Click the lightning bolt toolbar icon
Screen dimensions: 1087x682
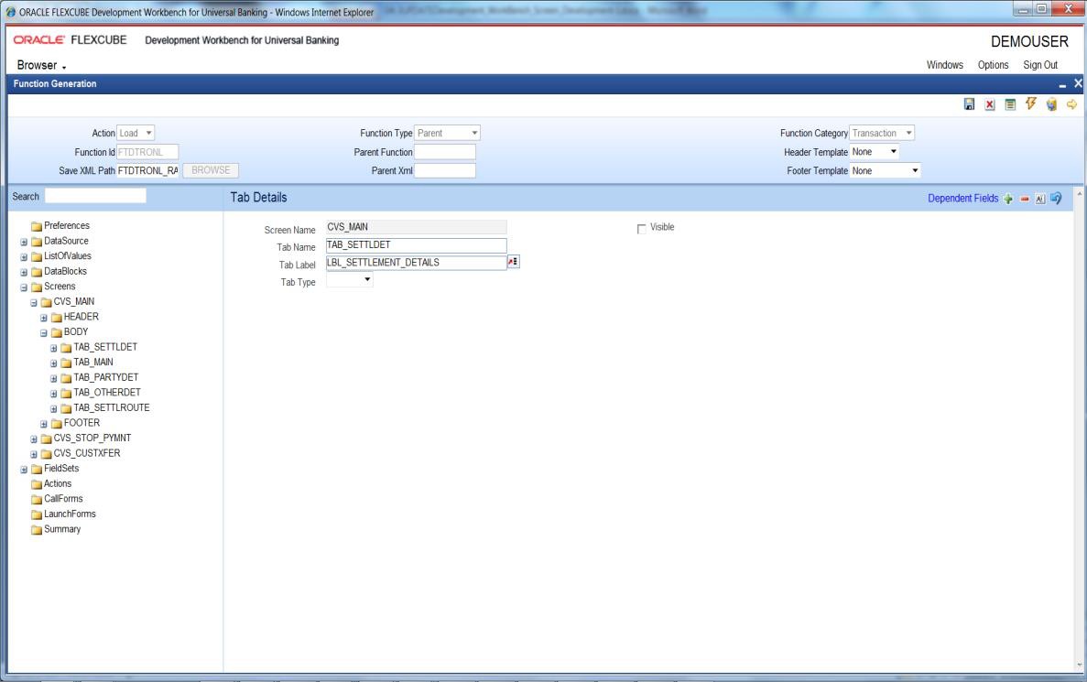tap(1031, 103)
